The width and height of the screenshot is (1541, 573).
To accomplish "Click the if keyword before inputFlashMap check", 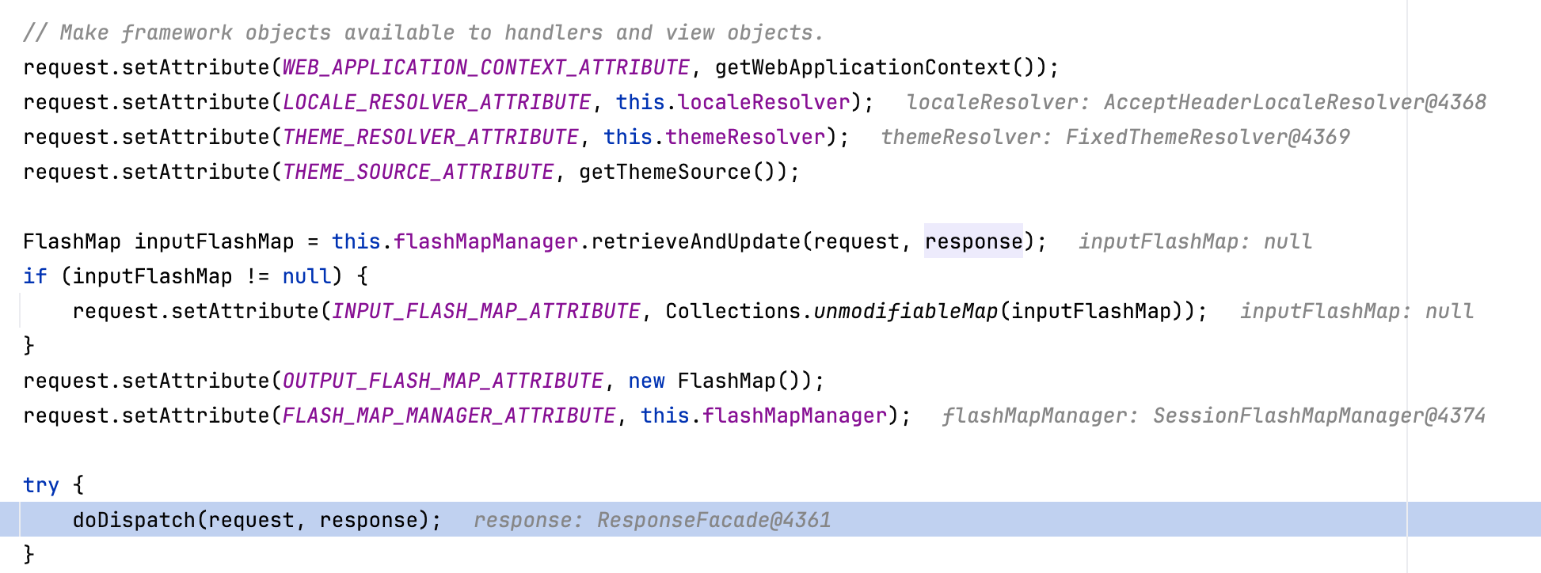I will [36, 276].
